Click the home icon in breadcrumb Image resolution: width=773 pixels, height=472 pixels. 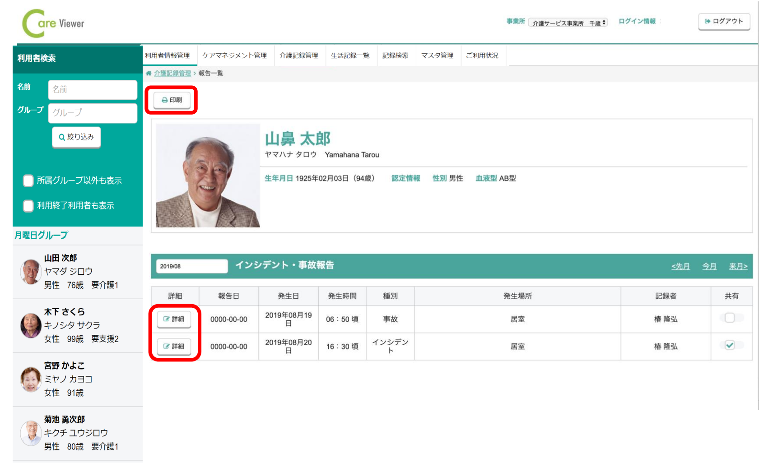click(149, 74)
